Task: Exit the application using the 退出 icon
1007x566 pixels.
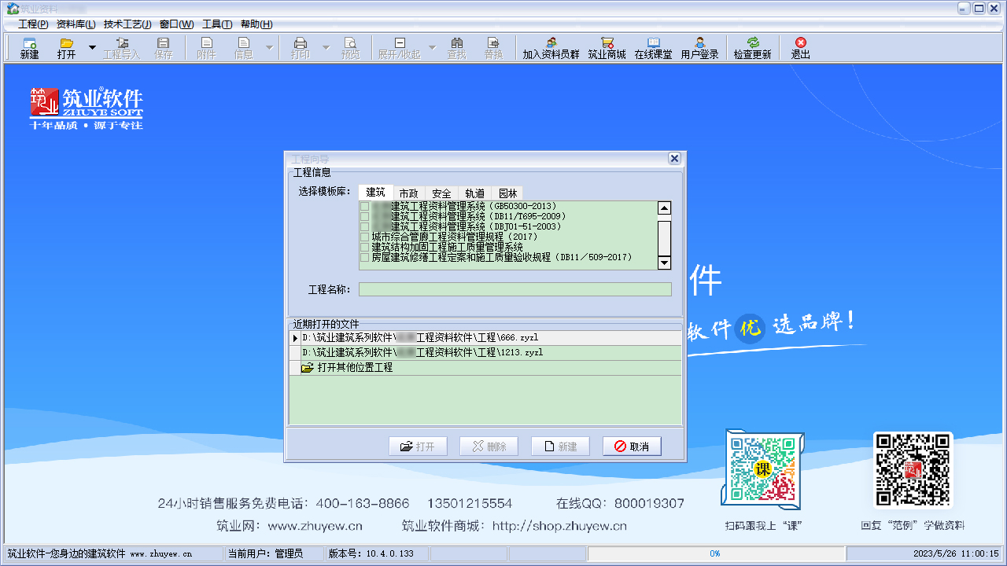Action: click(799, 47)
